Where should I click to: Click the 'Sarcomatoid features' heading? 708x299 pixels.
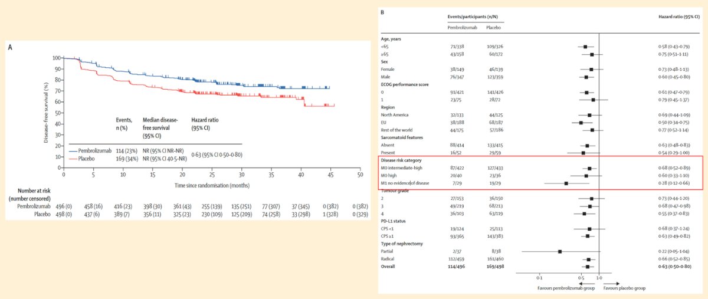[401, 137]
